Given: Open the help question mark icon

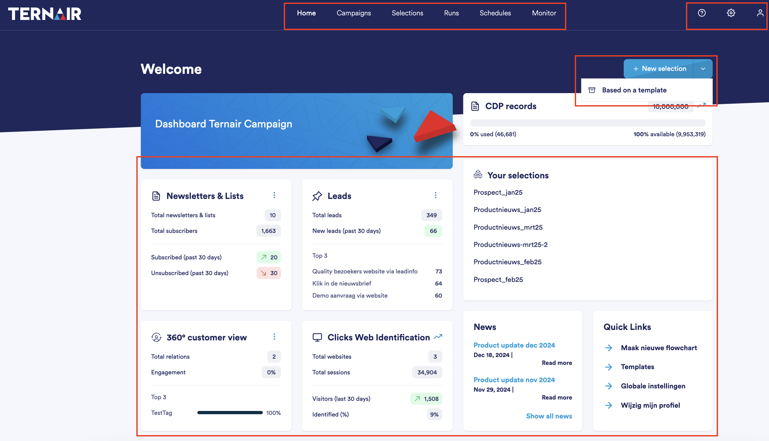Looking at the screenshot, I should click(x=702, y=13).
